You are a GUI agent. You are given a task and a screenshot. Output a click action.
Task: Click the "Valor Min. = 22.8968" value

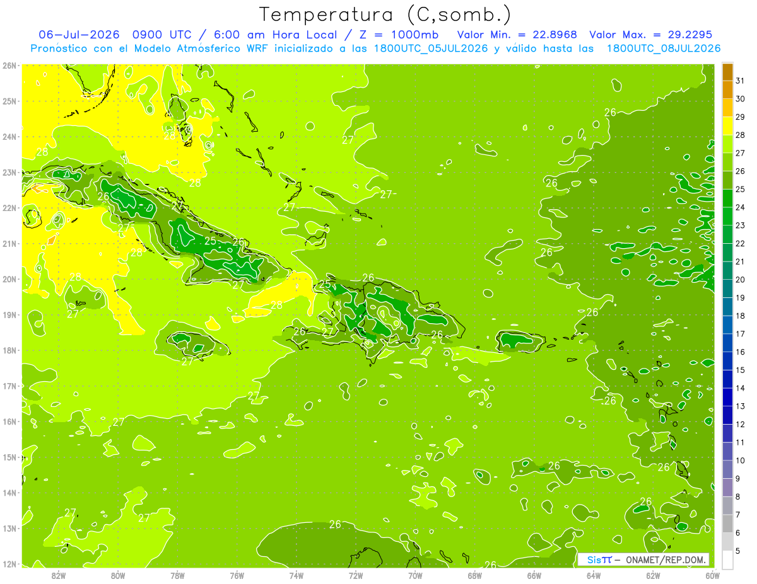click(517, 35)
